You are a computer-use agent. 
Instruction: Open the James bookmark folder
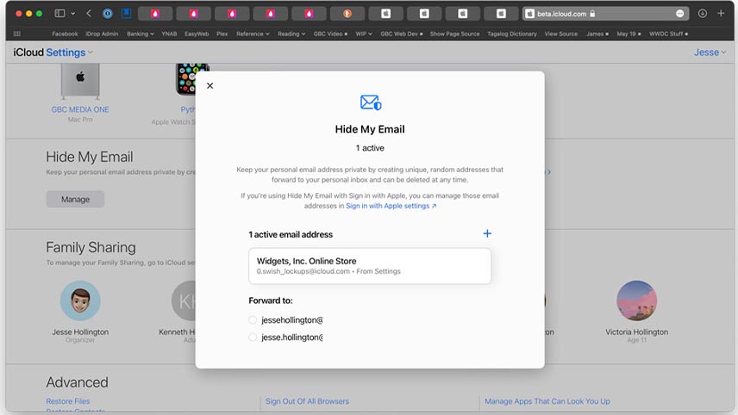coord(597,34)
